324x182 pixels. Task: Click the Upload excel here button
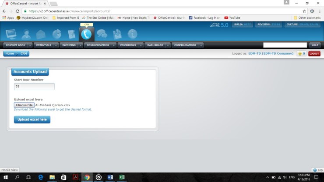32,119
